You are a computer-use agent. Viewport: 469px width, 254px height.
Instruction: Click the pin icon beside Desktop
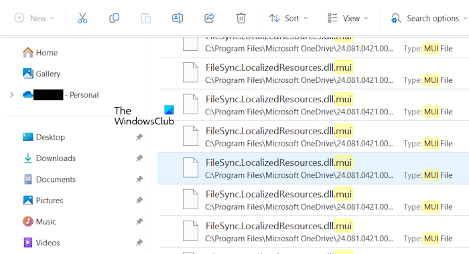coord(139,137)
